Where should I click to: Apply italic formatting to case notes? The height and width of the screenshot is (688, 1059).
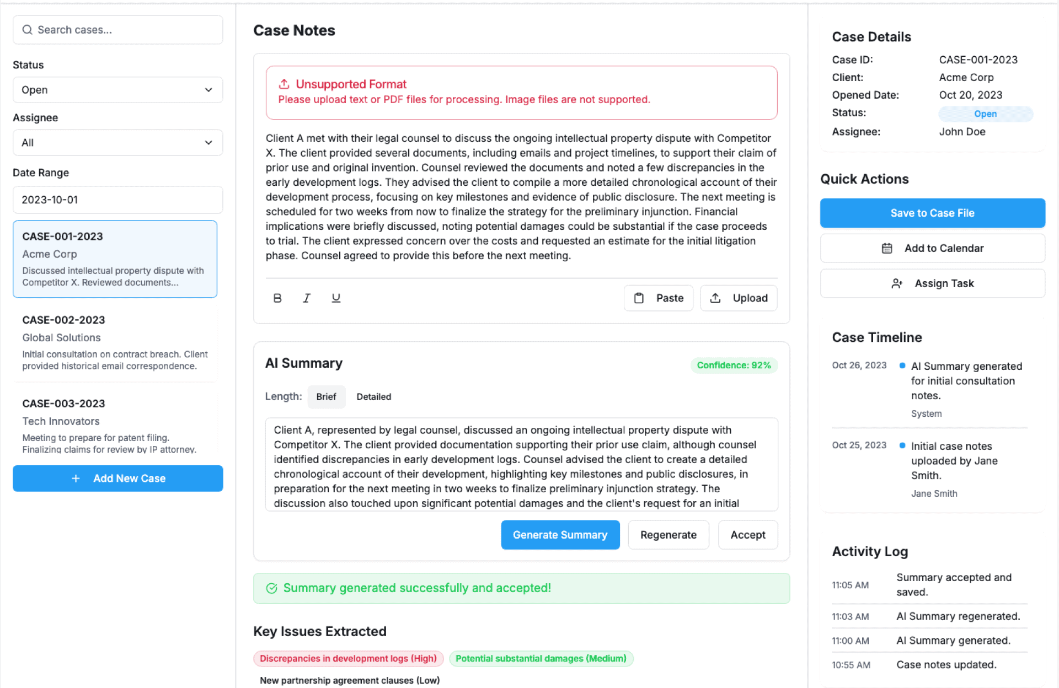click(307, 298)
